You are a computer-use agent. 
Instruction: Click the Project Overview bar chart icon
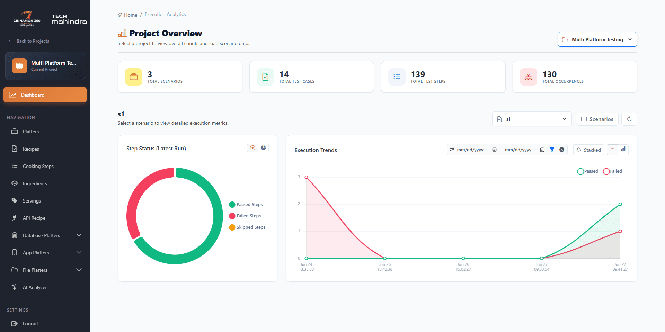122,33
